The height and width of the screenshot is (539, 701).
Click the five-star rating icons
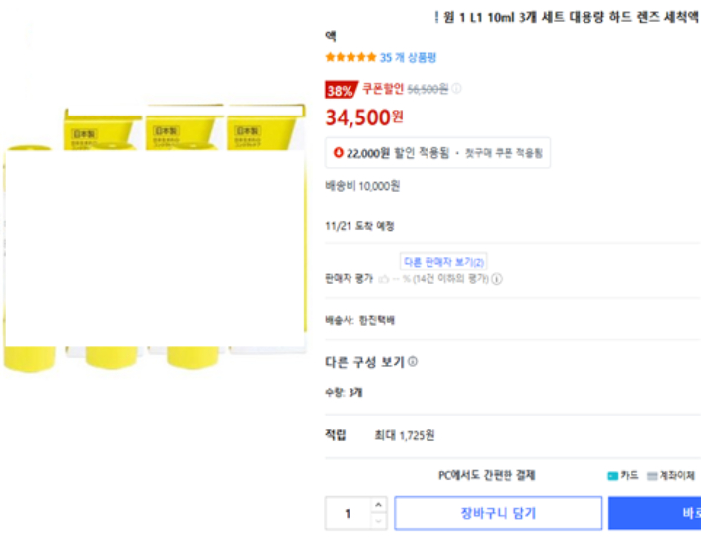tap(350, 58)
